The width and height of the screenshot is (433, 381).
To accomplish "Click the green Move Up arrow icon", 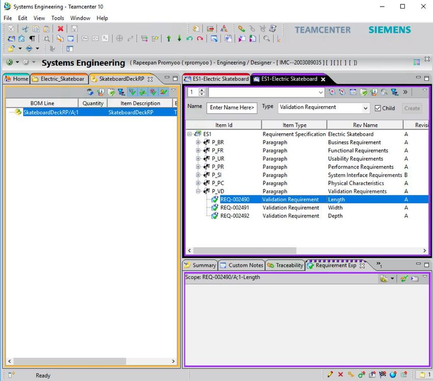I will click(x=169, y=39).
